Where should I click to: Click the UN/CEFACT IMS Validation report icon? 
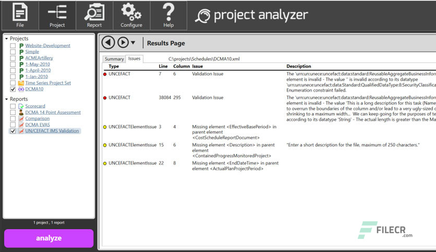(x=21, y=131)
